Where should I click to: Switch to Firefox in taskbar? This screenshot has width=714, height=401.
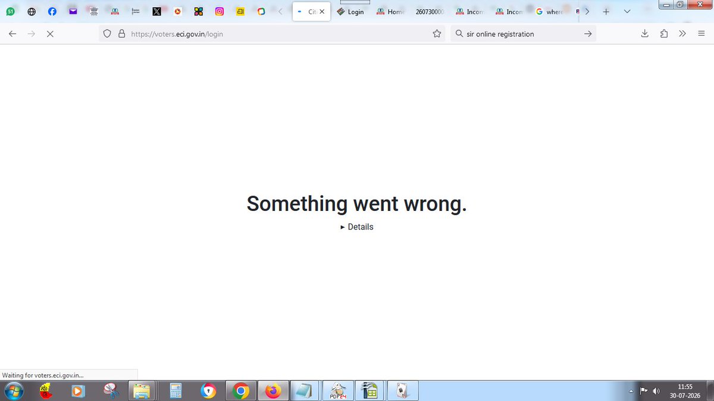pos(273,390)
